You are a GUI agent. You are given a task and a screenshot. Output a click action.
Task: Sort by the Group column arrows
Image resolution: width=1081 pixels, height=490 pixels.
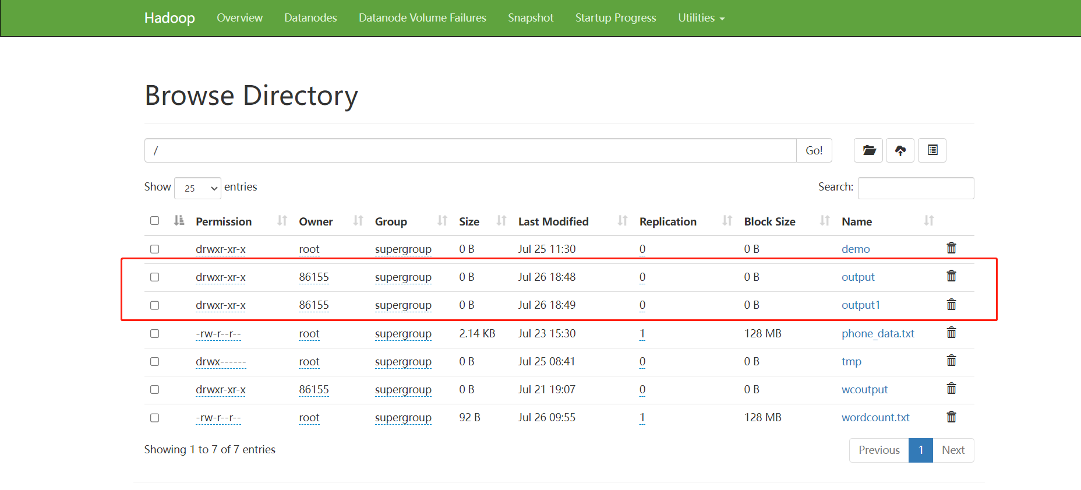442,221
